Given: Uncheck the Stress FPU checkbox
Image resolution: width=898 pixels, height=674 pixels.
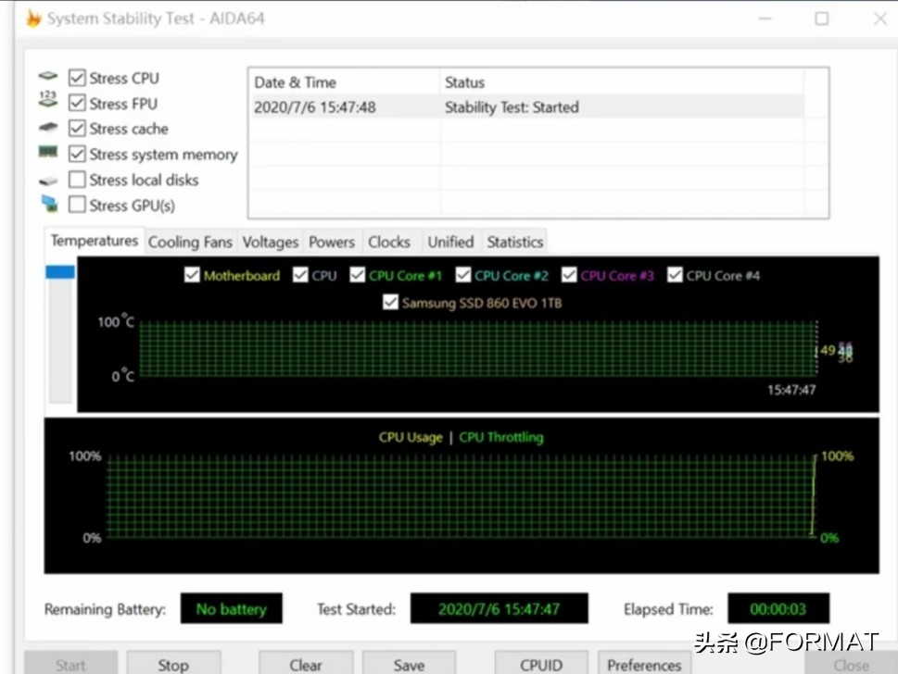Looking at the screenshot, I should pyautogui.click(x=77, y=103).
